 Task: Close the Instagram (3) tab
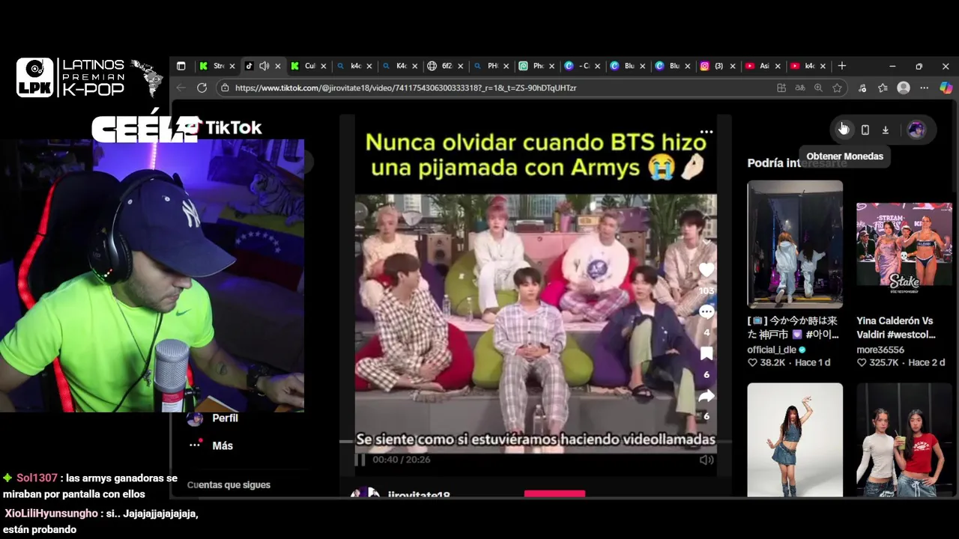[733, 66]
